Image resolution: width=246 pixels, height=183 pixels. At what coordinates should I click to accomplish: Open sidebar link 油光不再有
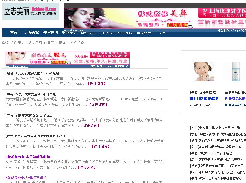click(235, 105)
